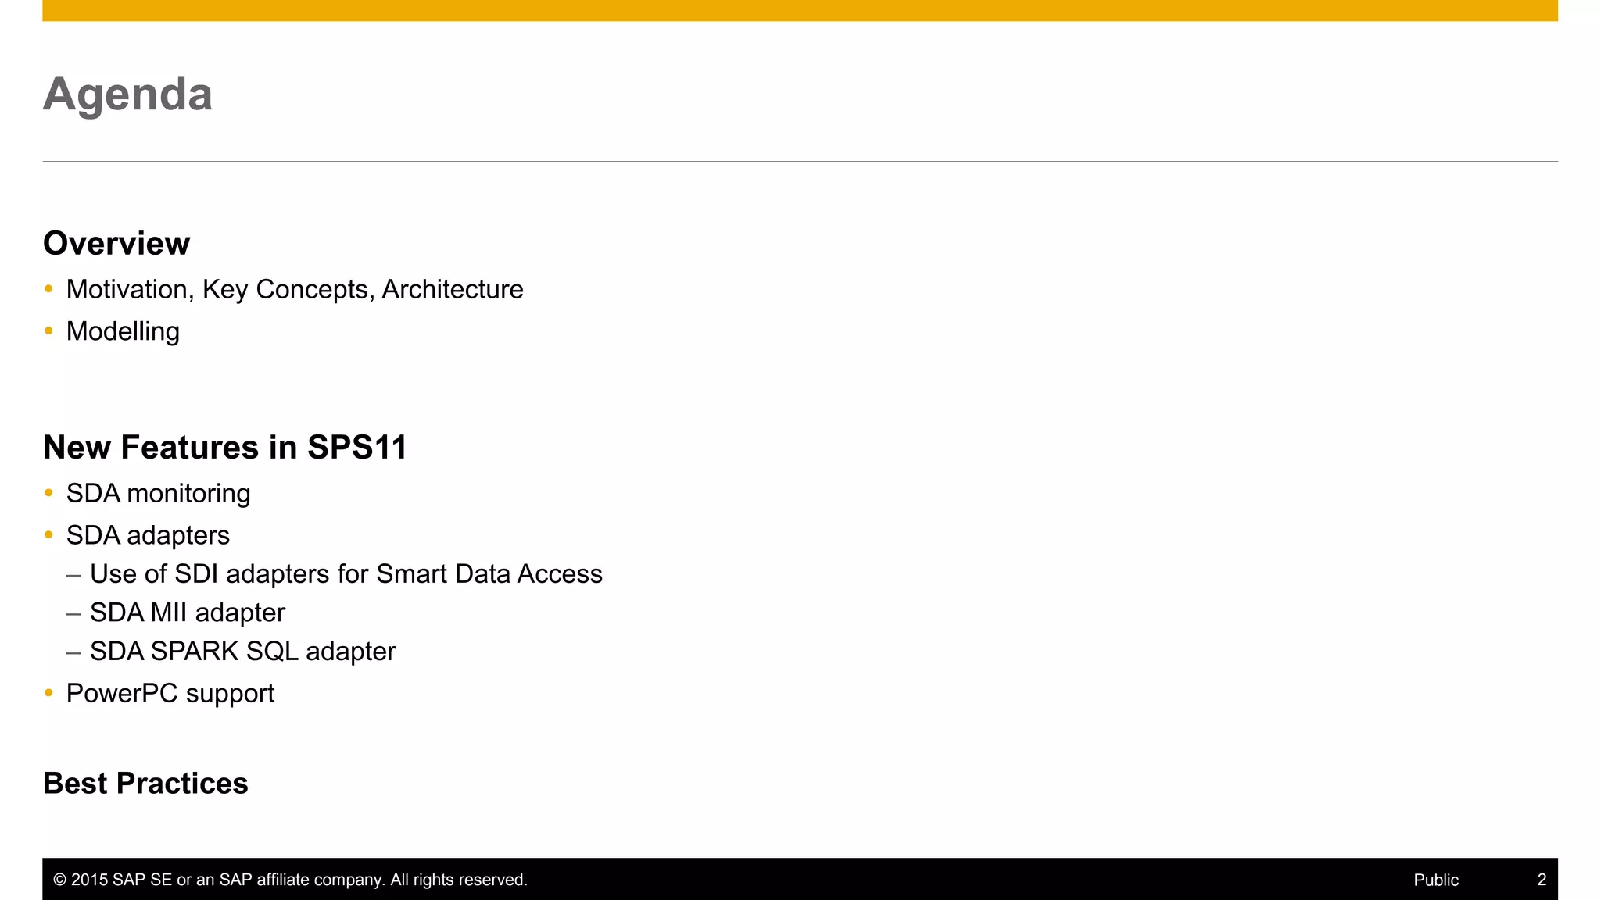The width and height of the screenshot is (1601, 900).
Task: Select the Modelling bullet text
Action: (x=123, y=332)
